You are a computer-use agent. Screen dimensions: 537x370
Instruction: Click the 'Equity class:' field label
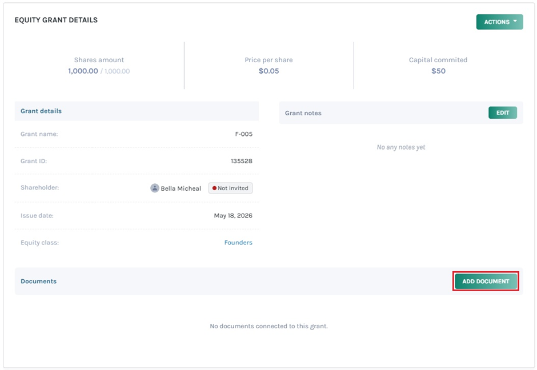tap(40, 242)
